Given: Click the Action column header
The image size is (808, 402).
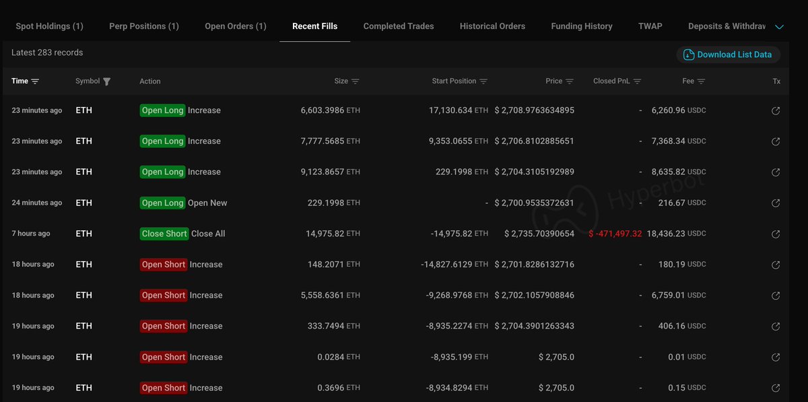Looking at the screenshot, I should pyautogui.click(x=150, y=81).
